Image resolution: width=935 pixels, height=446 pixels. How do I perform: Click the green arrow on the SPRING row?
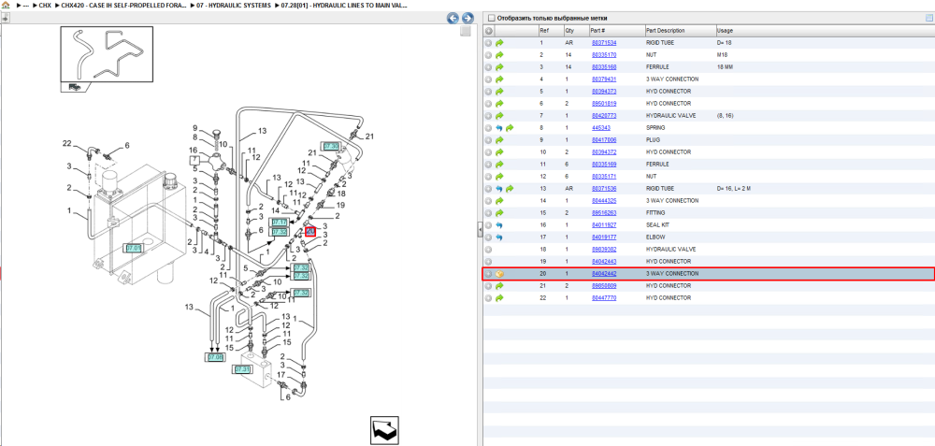click(x=510, y=127)
